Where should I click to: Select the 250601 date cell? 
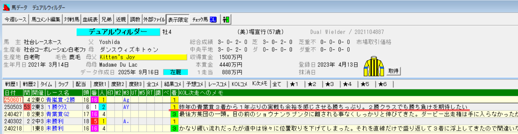click(x=13, y=100)
